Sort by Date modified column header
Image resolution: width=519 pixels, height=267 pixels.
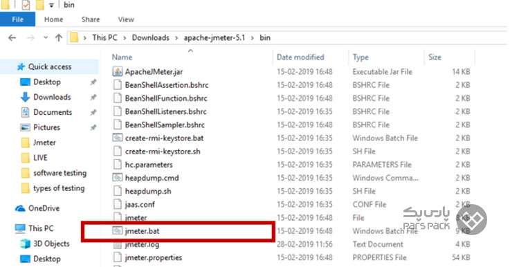[x=300, y=57]
